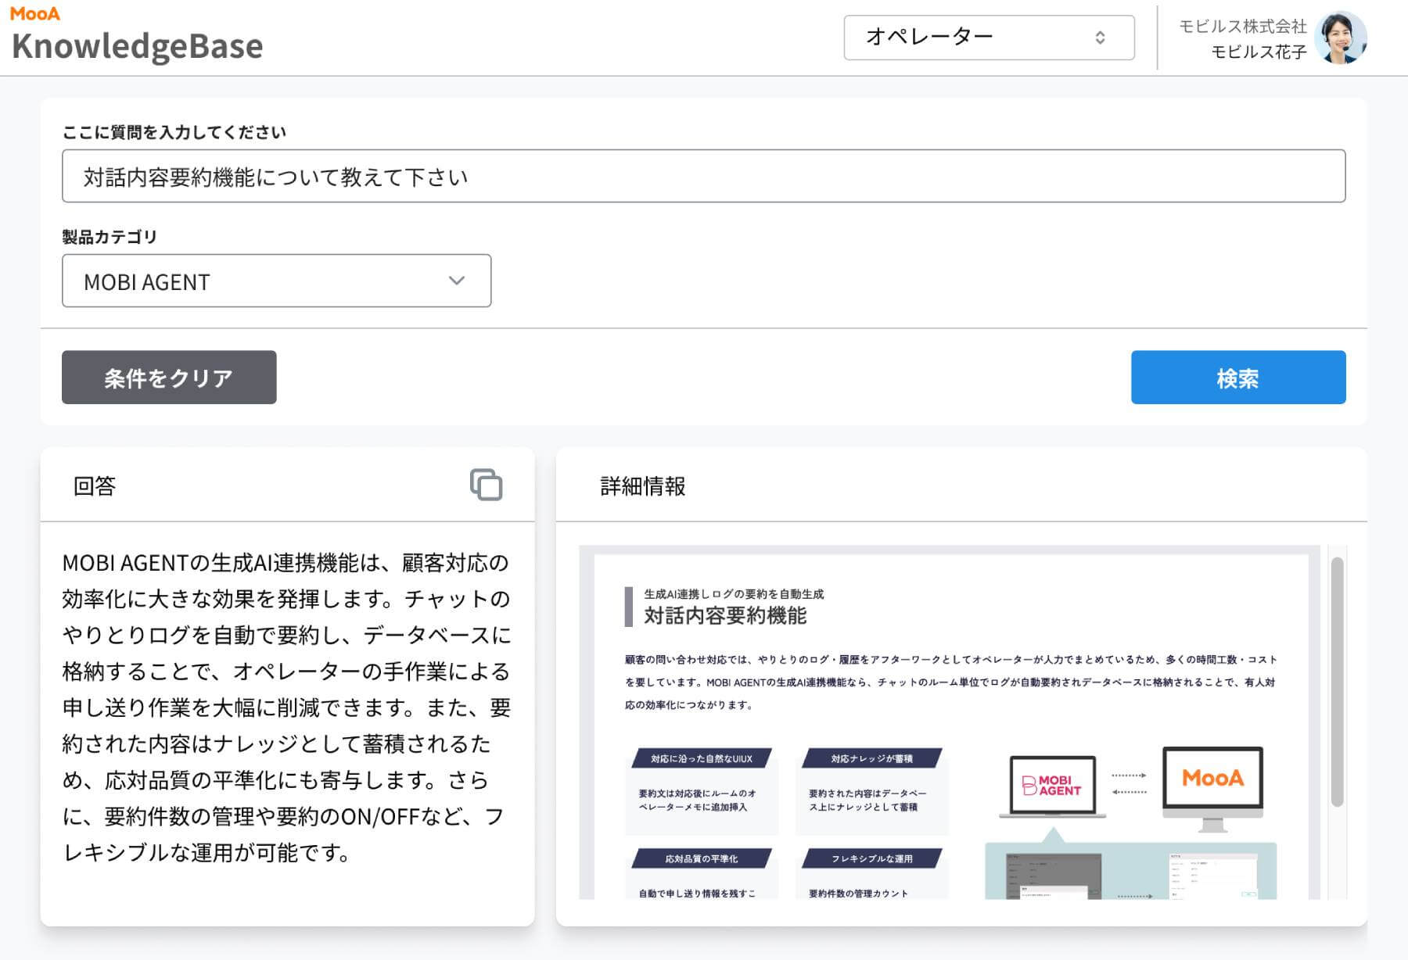
Task: Click the 対話内容要約機能 title in document
Action: (725, 616)
